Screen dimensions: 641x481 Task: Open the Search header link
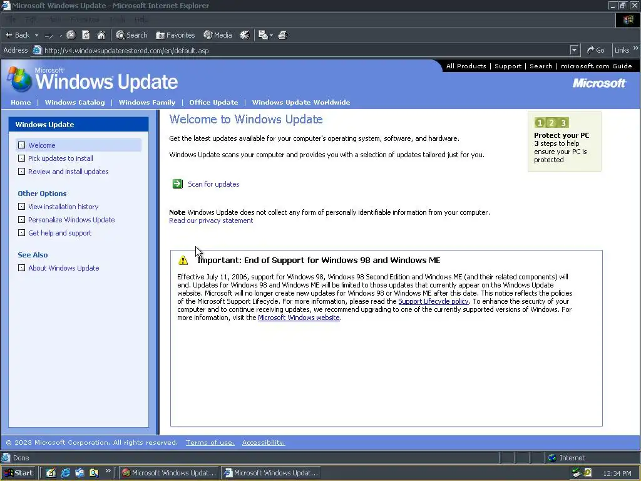541,66
